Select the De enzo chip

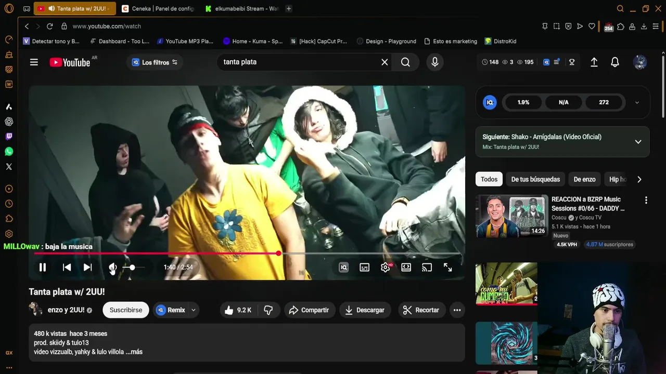pyautogui.click(x=584, y=179)
